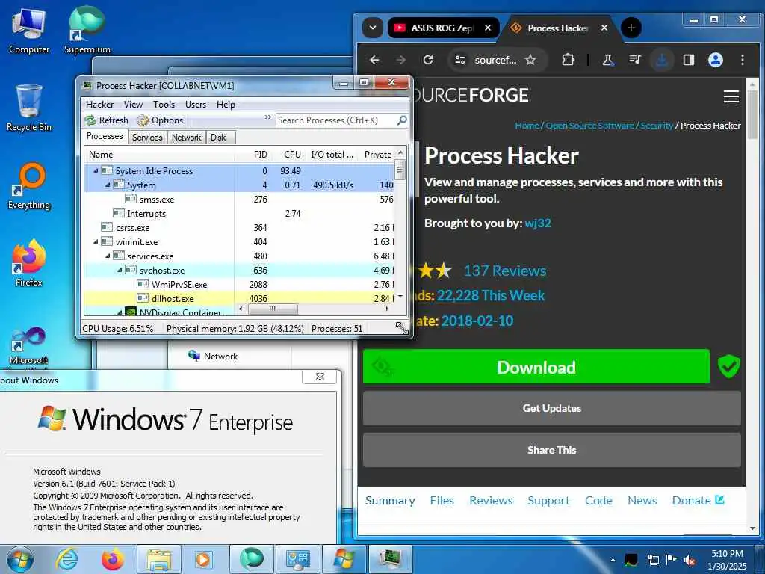The image size is (765, 574).
Task: Reload the SourceForge page
Action: click(x=428, y=60)
